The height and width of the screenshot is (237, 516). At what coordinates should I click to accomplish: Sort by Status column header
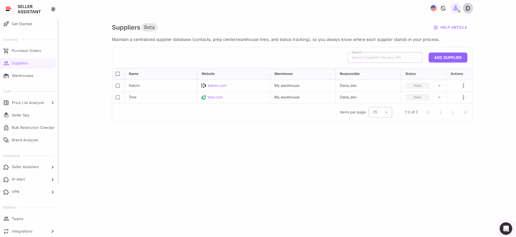tap(411, 74)
